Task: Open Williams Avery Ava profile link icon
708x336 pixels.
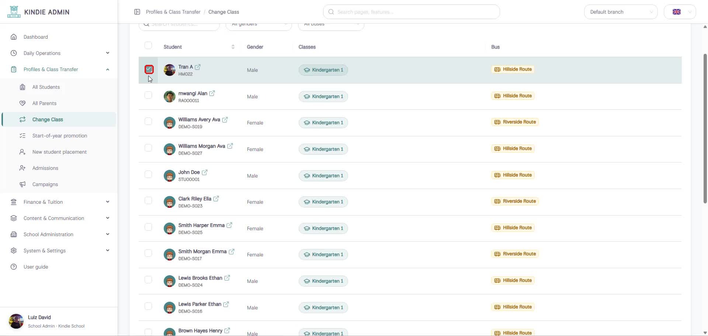Action: coord(225,120)
